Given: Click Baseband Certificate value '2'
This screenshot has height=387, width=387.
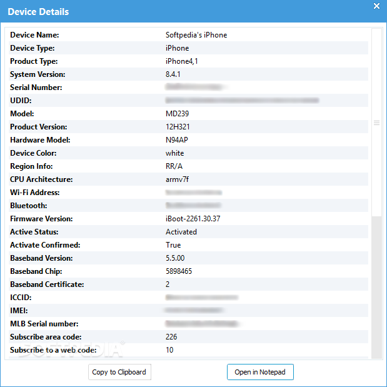Looking at the screenshot, I should 168,284.
